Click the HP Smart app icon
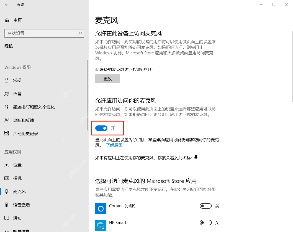 pos(101,225)
